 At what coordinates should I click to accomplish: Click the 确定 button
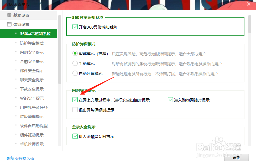pyautogui.click(x=236, y=158)
